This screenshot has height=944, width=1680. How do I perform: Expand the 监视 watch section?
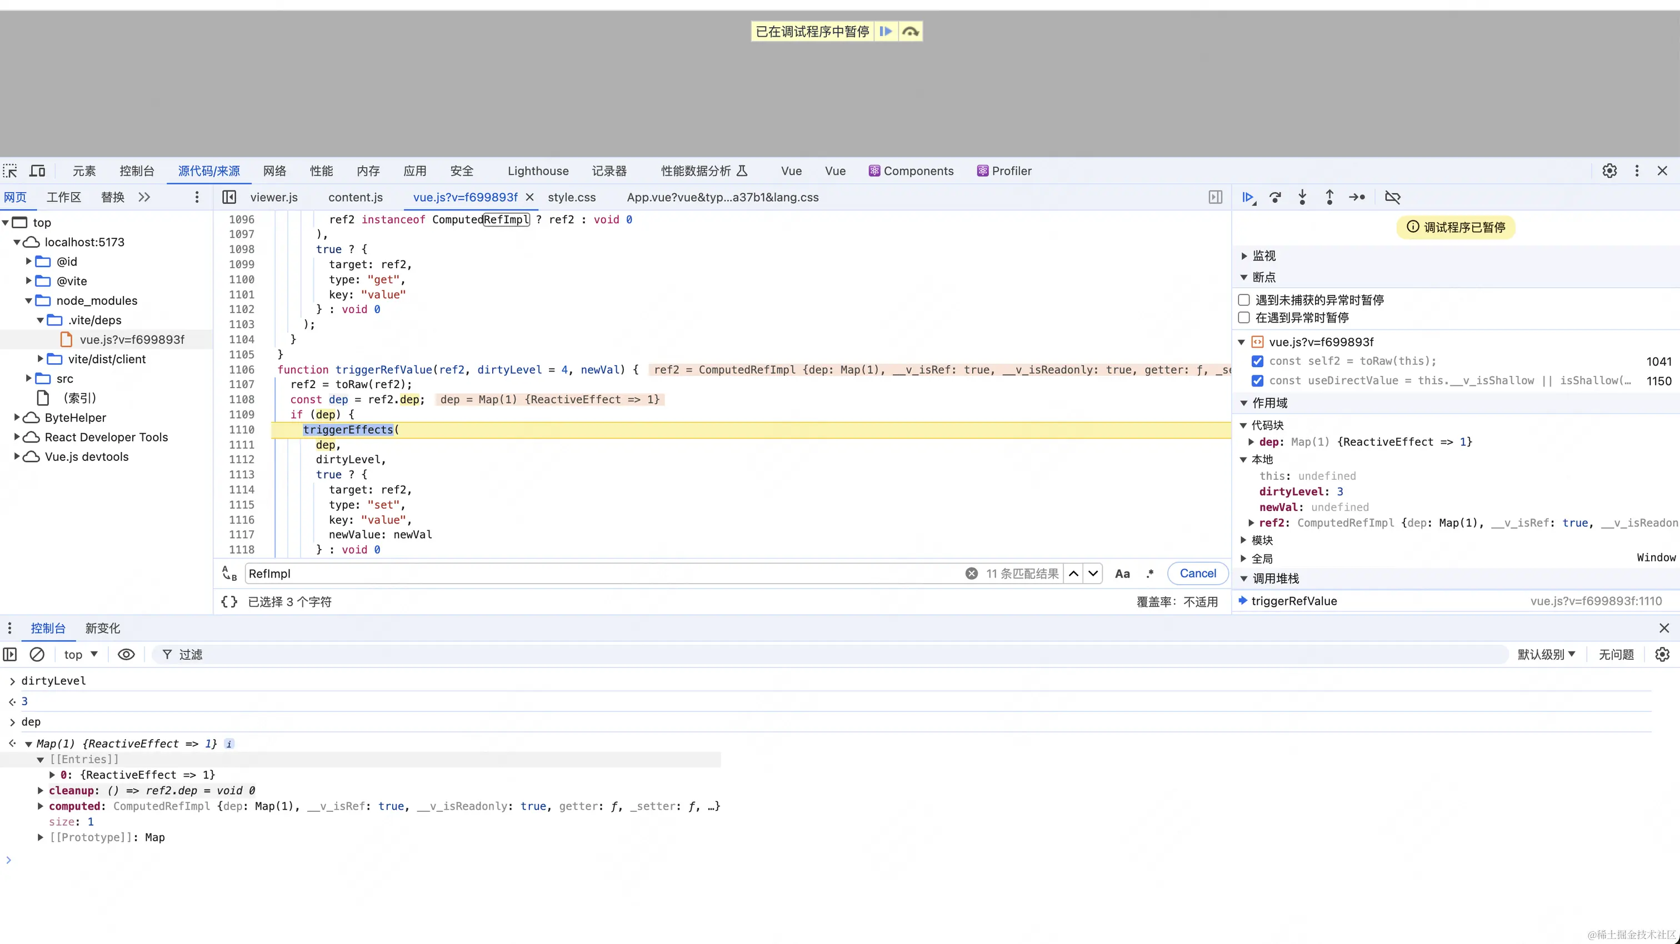tap(1263, 255)
